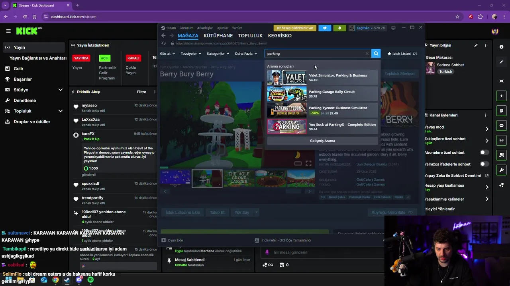
Task: Click Bir hesap bildiriminiz var button
Action: coord(295,28)
